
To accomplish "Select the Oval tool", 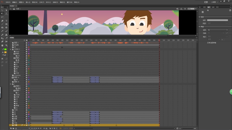I will [x=2, y=27].
